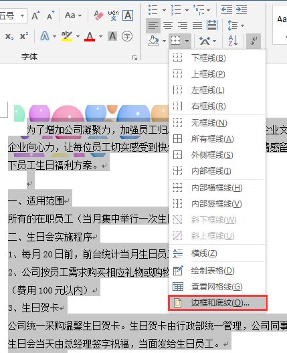The image size is (287, 353).
Task: Apply the red font color button
Action: [x=90, y=36]
